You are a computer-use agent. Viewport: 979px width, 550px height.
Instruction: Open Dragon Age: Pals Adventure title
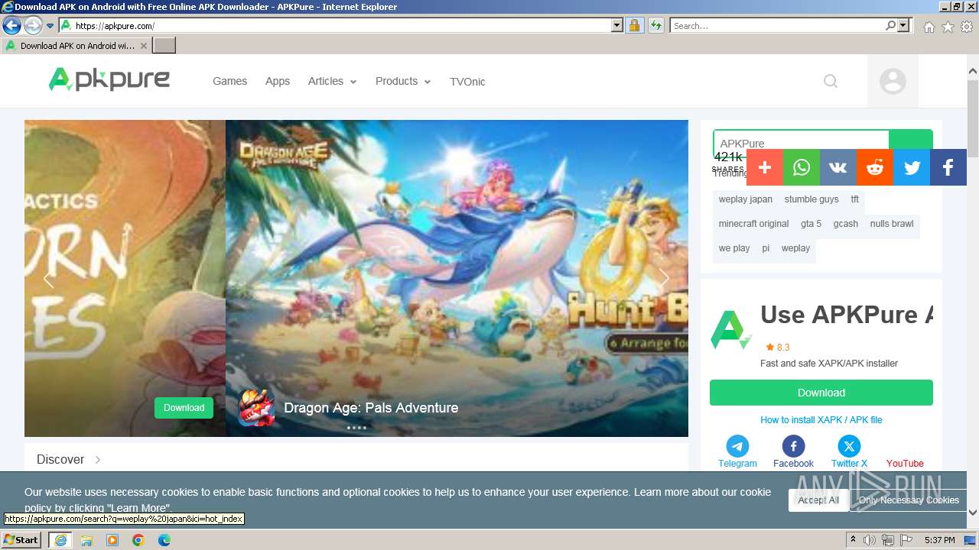coord(371,408)
